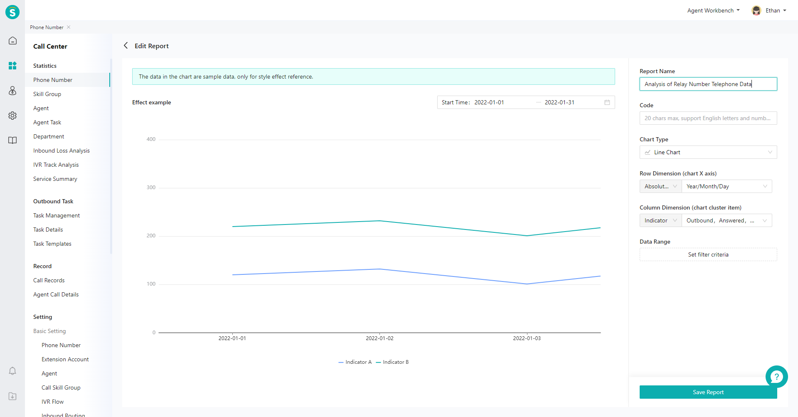The height and width of the screenshot is (417, 798).
Task: Open the knowledge book icon in left rail
Action: pyautogui.click(x=12, y=141)
